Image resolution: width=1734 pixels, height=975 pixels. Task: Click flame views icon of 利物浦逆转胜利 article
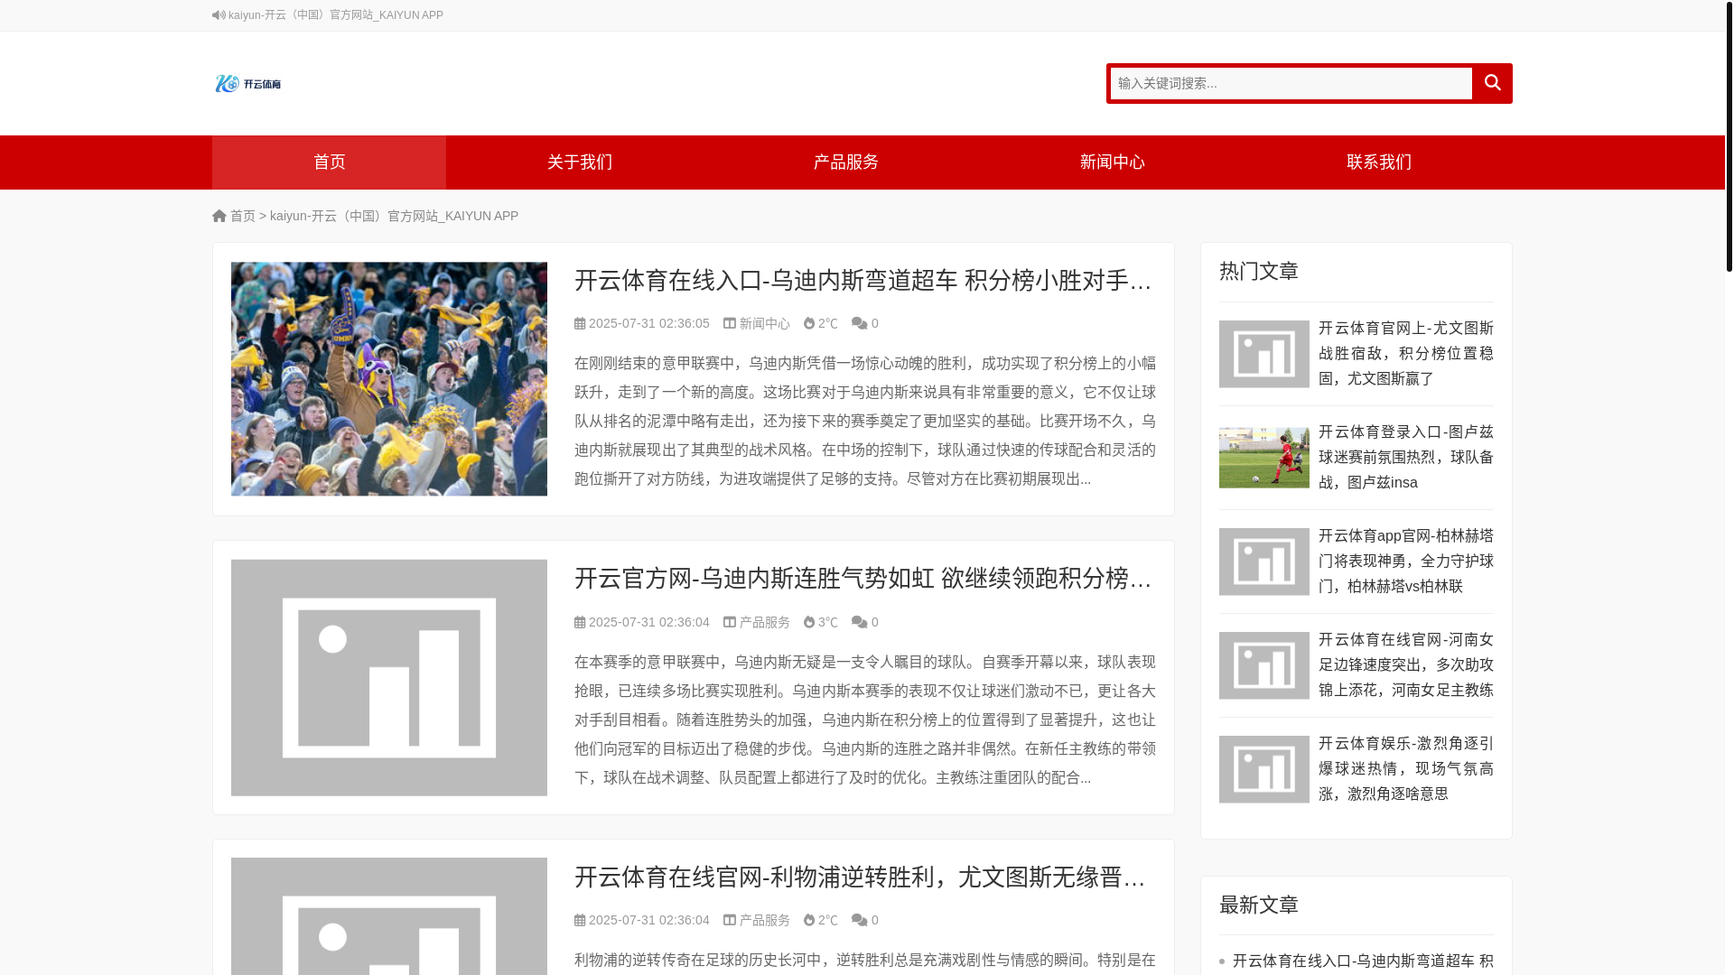[x=809, y=920]
